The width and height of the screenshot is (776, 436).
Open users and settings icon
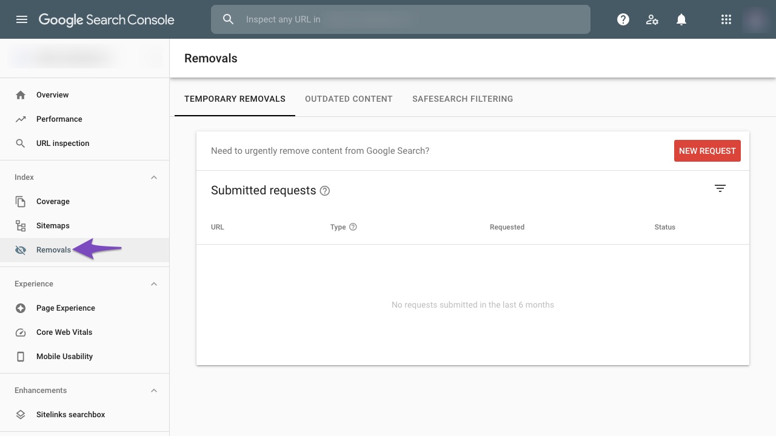pyautogui.click(x=652, y=19)
